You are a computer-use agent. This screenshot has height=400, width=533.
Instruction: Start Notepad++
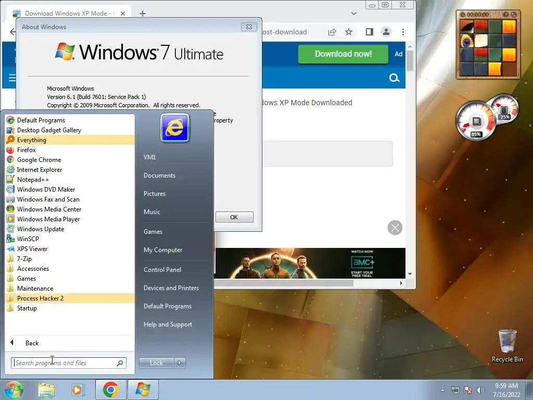70,179
